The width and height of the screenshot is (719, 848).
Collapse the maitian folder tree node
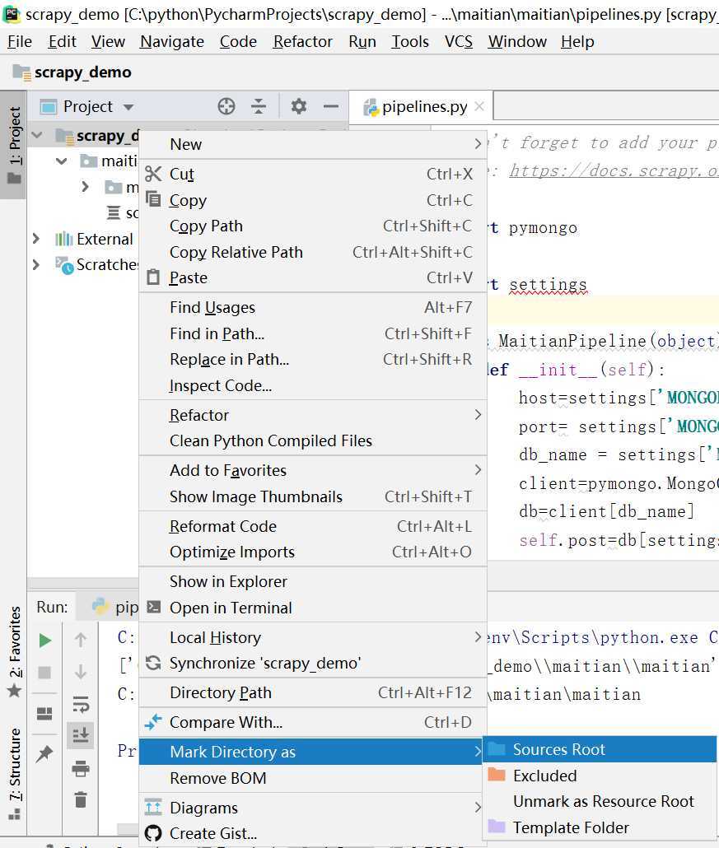point(62,161)
